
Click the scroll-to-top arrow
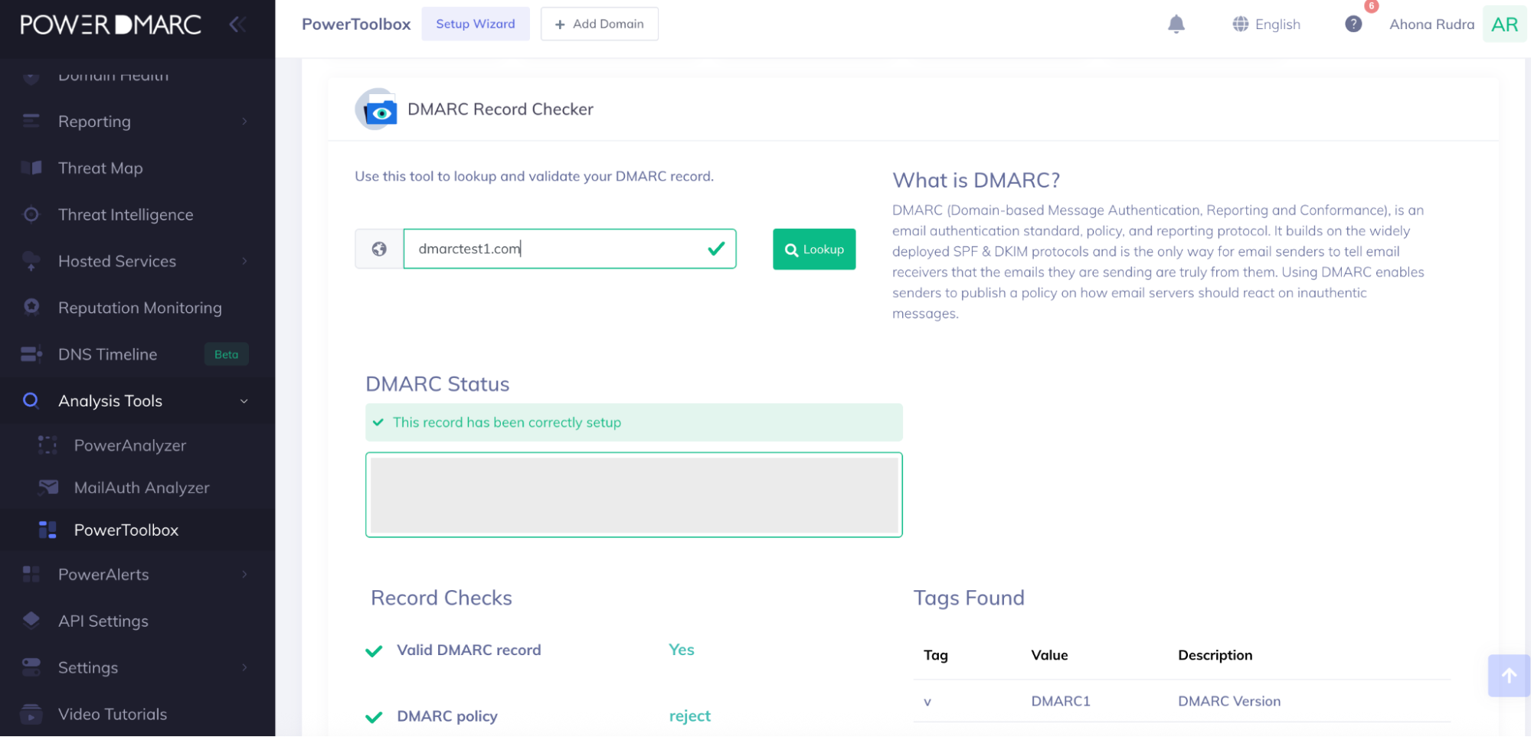[x=1508, y=676]
